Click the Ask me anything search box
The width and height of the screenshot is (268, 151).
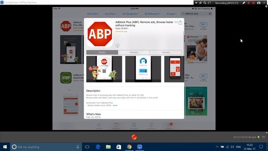(x=46, y=147)
